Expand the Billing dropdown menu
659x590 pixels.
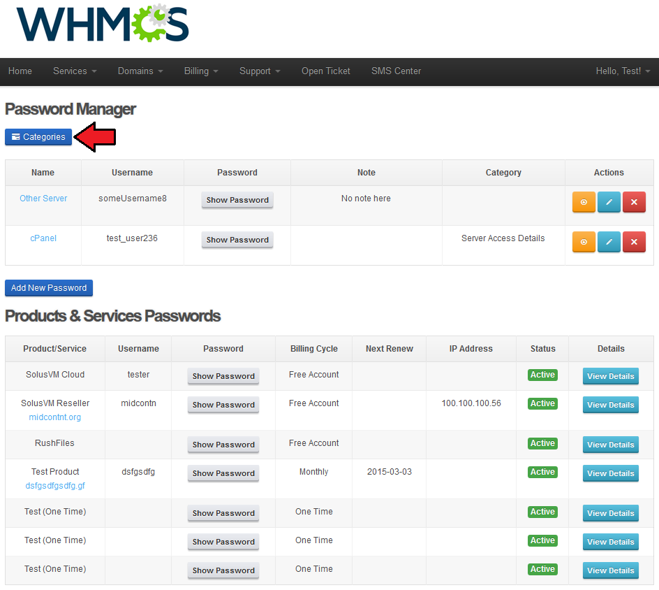[x=201, y=71]
